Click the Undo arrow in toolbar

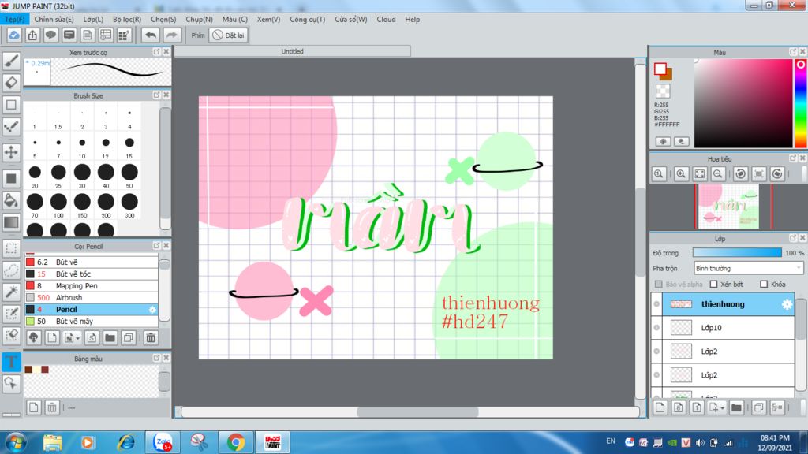pos(151,35)
